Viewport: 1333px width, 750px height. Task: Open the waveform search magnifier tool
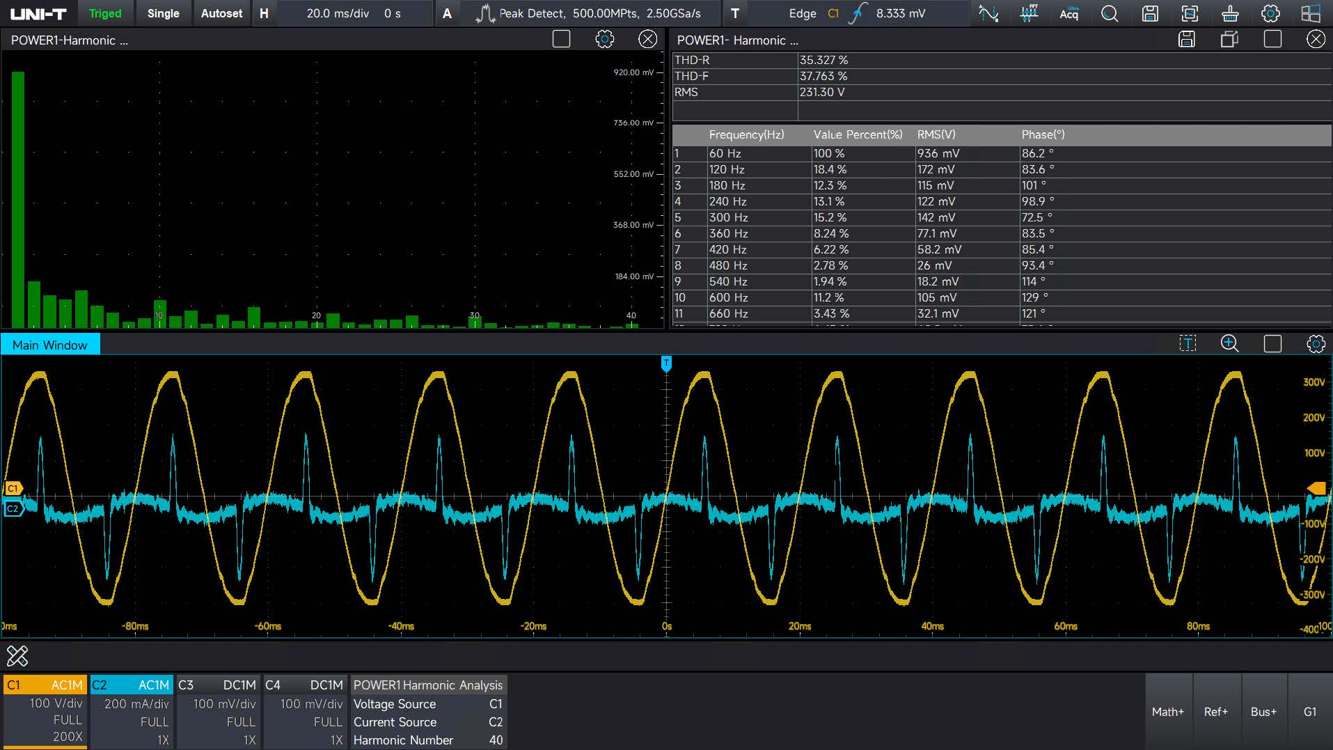[1110, 13]
